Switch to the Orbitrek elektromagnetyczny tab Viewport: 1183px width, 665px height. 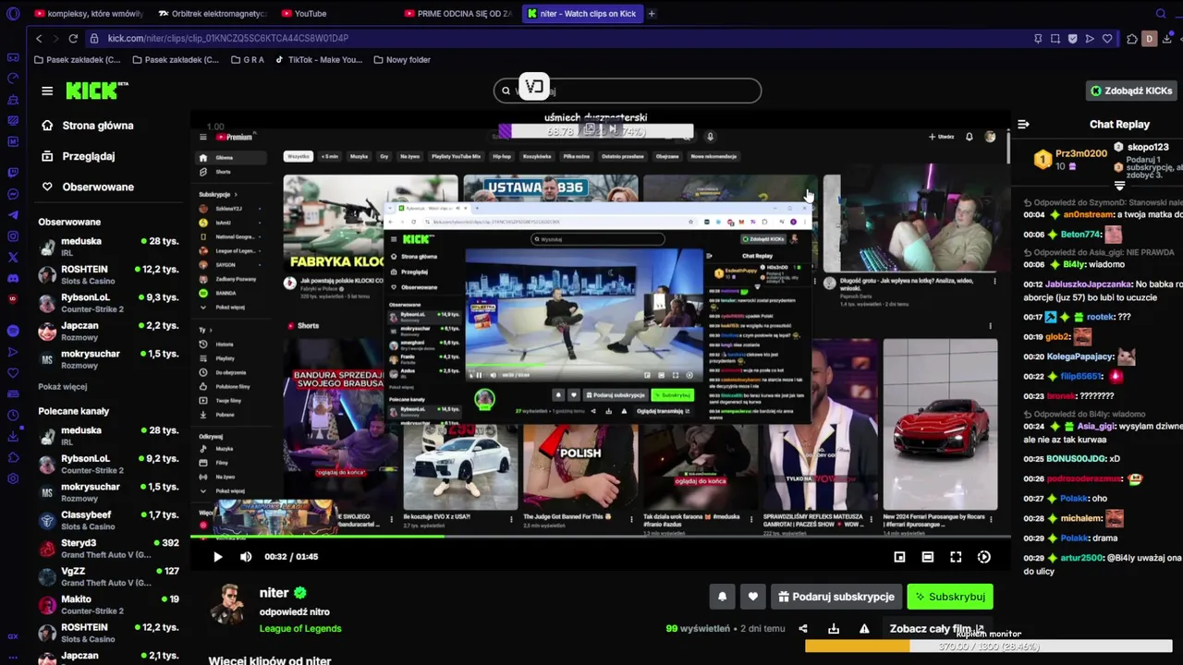213,14
